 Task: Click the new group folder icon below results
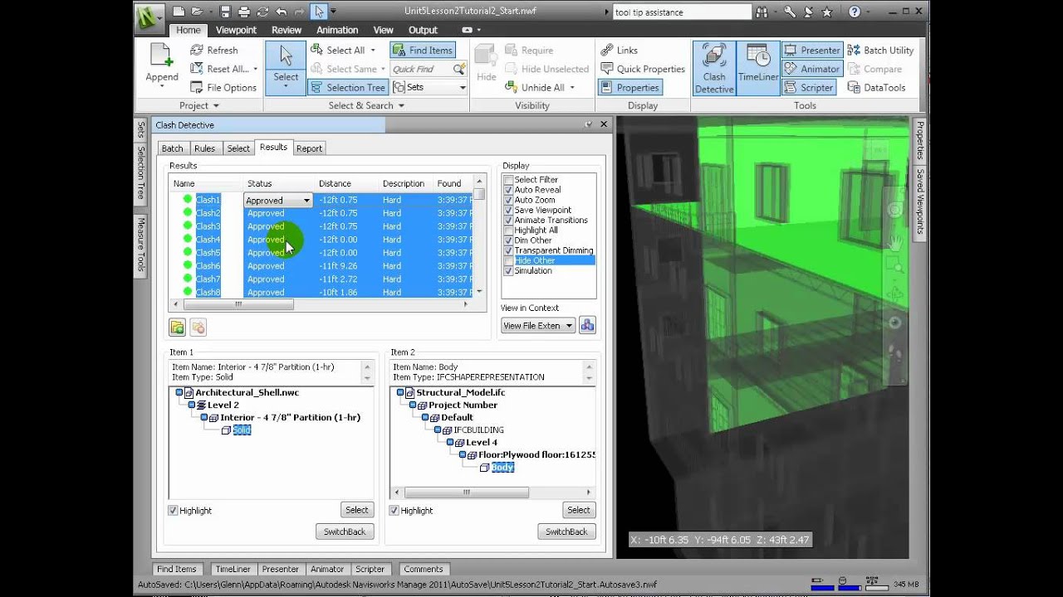click(177, 327)
